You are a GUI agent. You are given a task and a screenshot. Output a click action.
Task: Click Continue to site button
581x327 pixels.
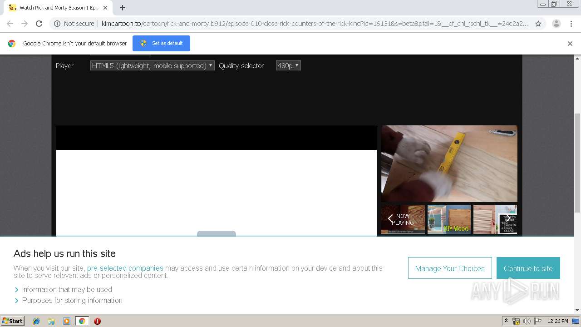pyautogui.click(x=528, y=268)
